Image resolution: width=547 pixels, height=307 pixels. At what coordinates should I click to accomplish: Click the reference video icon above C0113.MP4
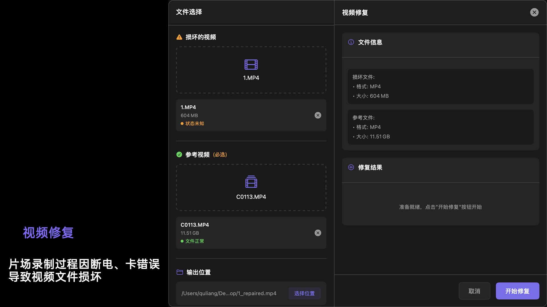click(251, 182)
